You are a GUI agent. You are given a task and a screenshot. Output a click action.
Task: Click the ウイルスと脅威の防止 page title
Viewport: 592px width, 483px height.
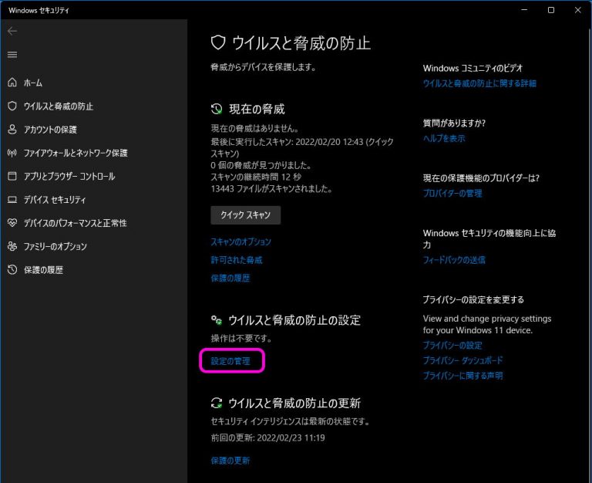point(301,42)
